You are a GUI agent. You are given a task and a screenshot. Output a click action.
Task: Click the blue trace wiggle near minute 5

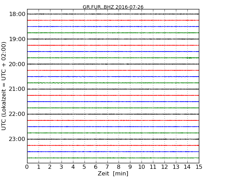[x=83, y=77]
